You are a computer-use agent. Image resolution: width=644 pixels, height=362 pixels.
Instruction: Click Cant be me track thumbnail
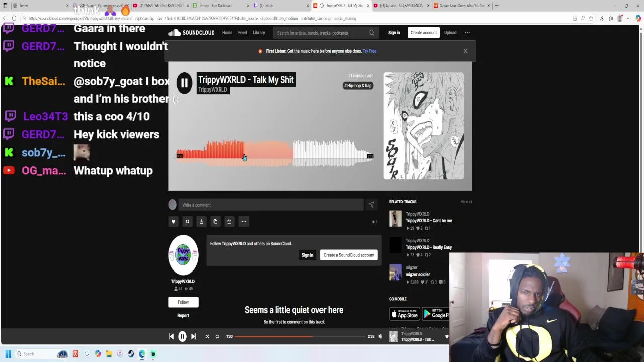click(x=396, y=218)
